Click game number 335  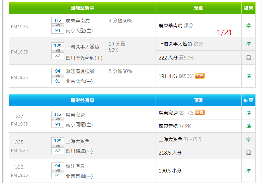[19, 142]
